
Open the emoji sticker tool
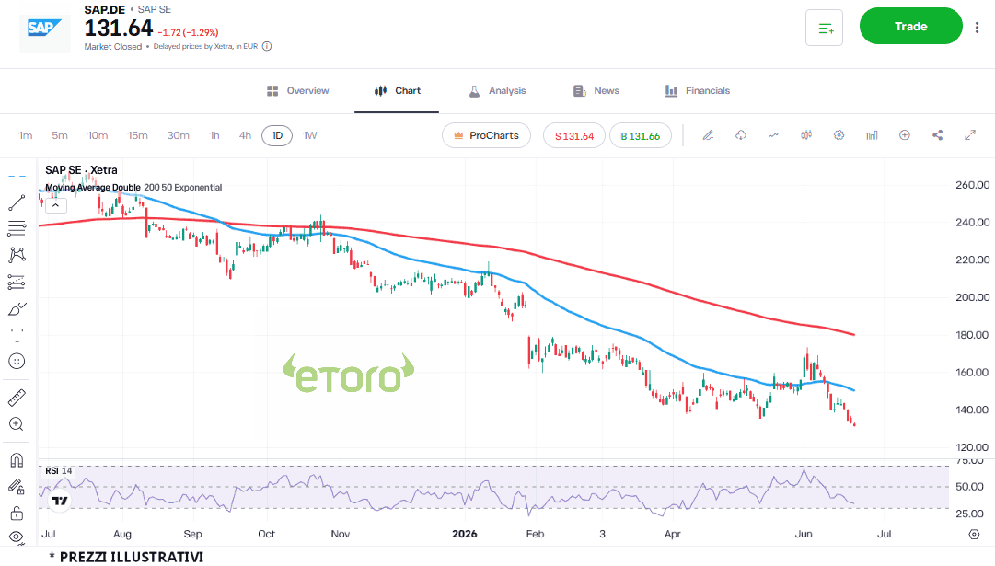pos(17,361)
